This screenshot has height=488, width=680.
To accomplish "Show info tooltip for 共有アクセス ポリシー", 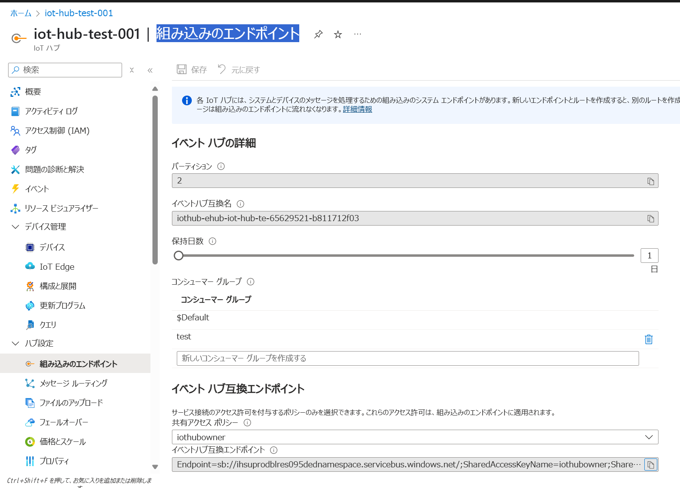I will 247,423.
